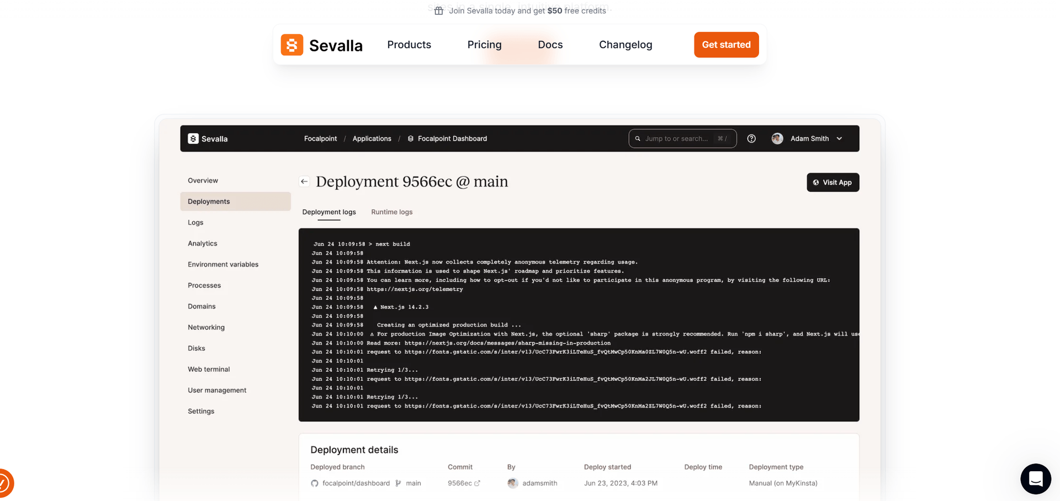
Task: Click the Applications breadcrumb link
Action: tap(372, 138)
